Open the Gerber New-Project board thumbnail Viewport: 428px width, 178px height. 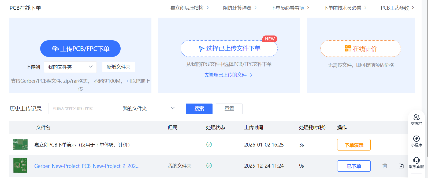point(20,165)
